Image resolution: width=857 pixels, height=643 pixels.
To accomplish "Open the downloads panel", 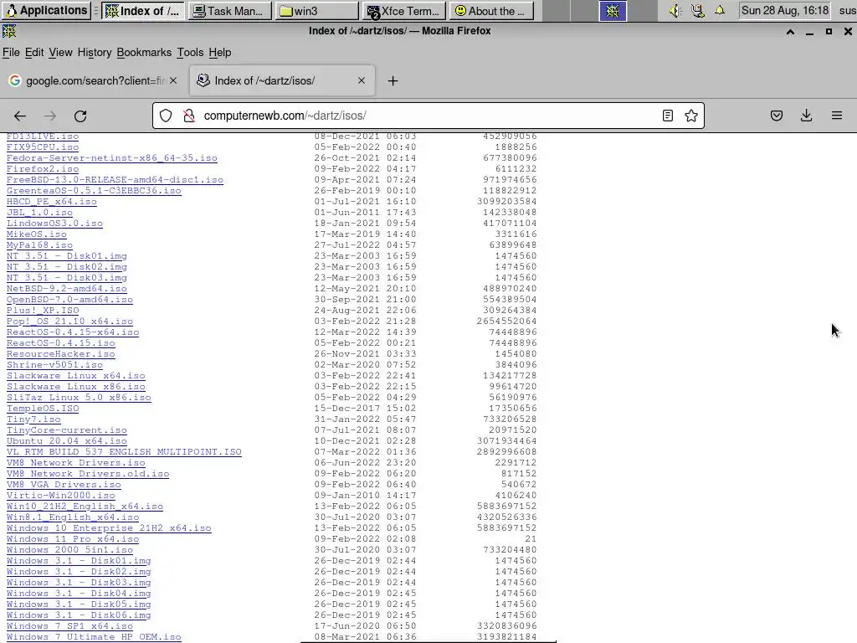I will [806, 116].
